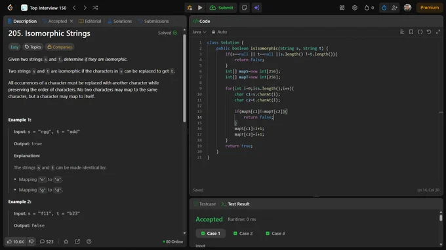The height and width of the screenshot is (250, 446).
Task: Star the problem as a favorite
Action: [66, 241]
